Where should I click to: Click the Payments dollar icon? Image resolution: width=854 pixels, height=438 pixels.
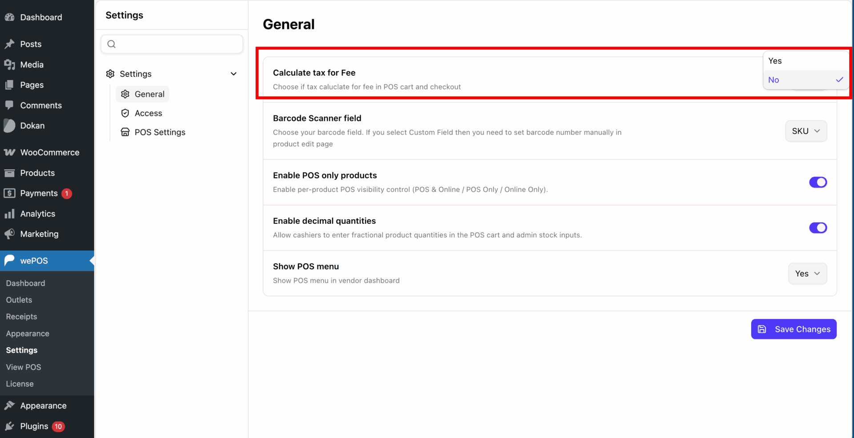click(x=9, y=193)
